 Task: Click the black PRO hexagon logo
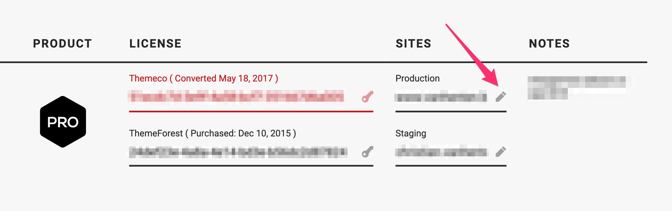coord(63,122)
